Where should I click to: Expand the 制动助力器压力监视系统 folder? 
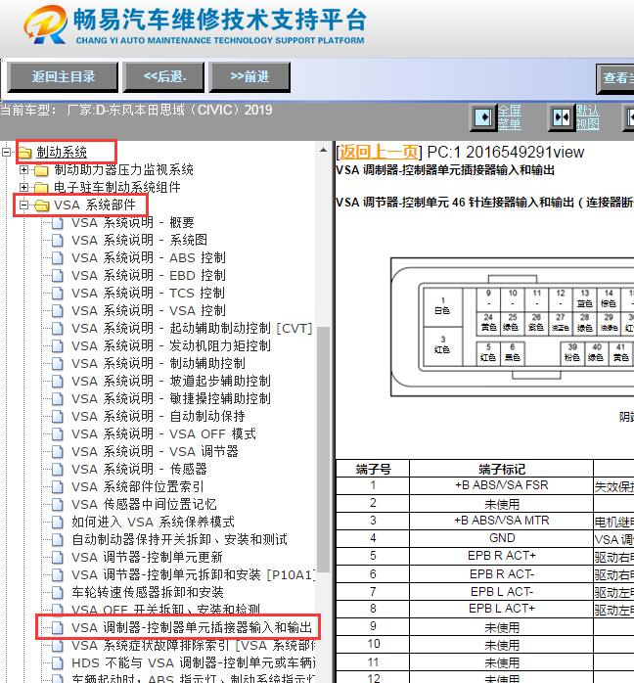pyautogui.click(x=23, y=170)
